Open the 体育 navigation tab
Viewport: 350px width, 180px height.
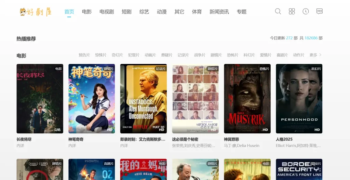click(197, 12)
